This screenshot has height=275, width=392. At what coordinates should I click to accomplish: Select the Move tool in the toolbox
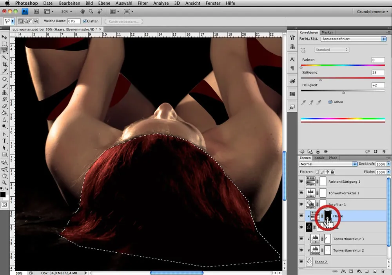[4, 37]
